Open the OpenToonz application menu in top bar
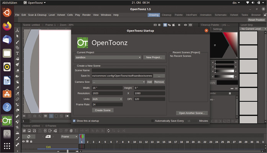This screenshot has height=153, width=267. (35, 3)
